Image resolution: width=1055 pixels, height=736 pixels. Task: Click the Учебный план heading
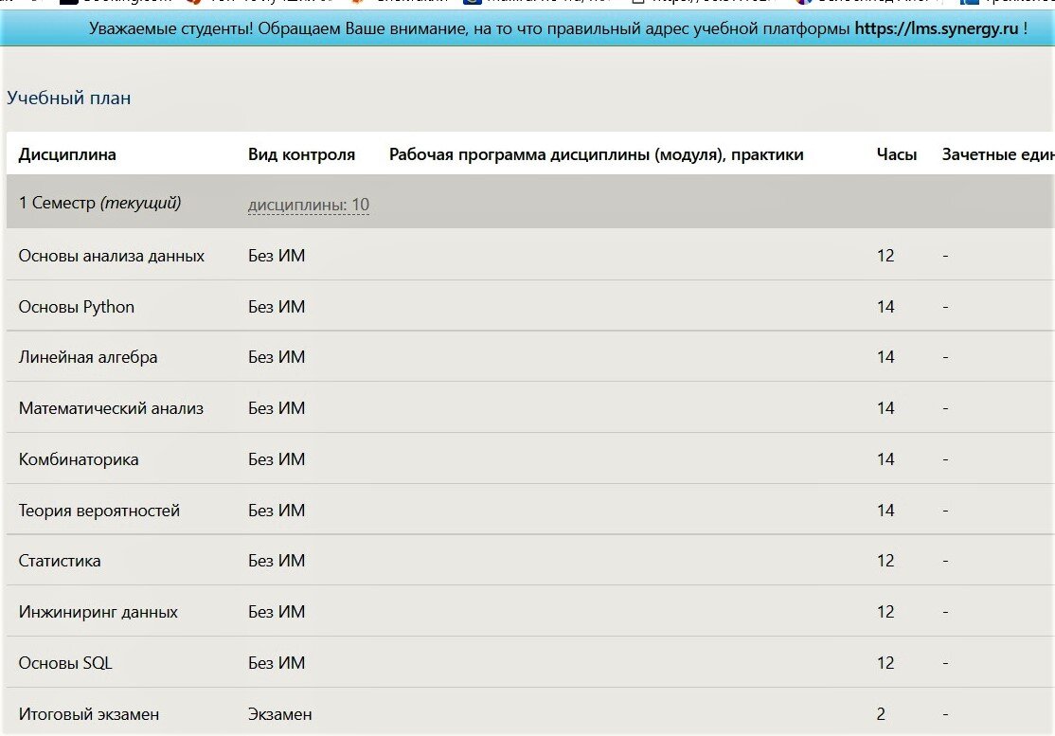coord(68,98)
